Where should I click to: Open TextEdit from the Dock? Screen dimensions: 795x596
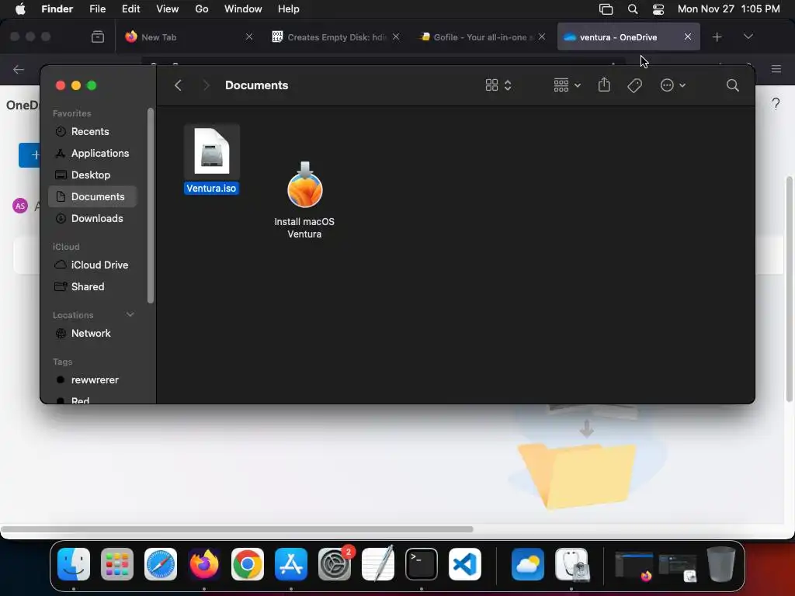pos(378,564)
